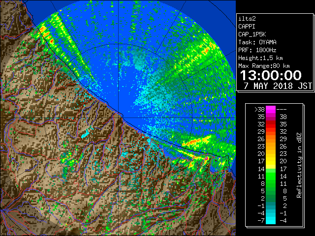
Task: Pick the bright green 11–14 dBZ legend band
Action: [x=271, y=176]
